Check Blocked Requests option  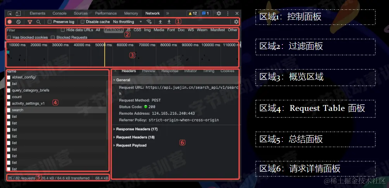click(53, 38)
